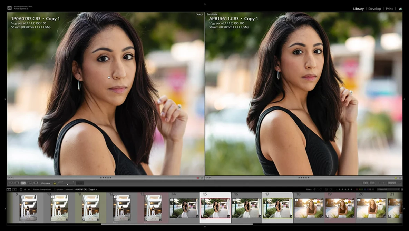Filter by red color label

[357, 189]
